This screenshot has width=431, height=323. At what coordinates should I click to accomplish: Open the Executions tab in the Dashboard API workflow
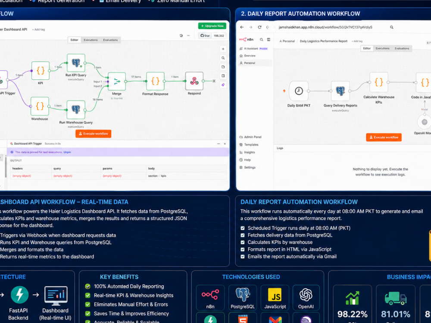91,40
